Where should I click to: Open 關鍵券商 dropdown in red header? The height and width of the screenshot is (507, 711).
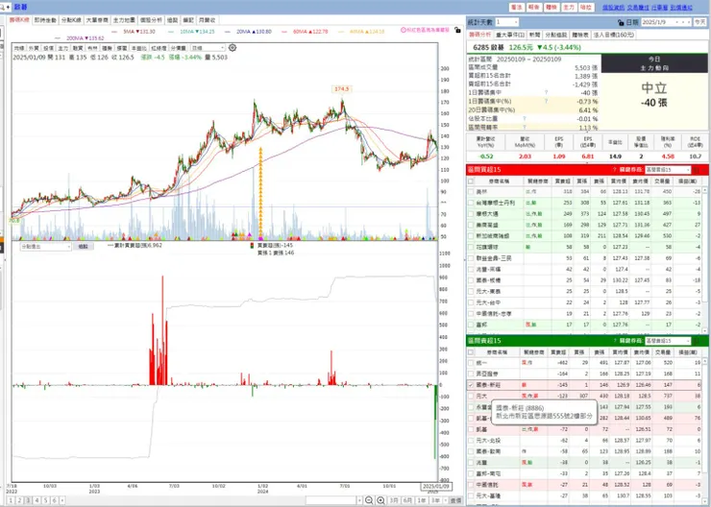(x=668, y=170)
